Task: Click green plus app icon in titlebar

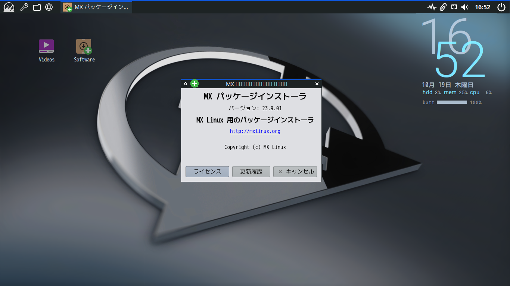Action: tap(195, 84)
